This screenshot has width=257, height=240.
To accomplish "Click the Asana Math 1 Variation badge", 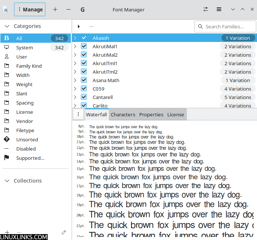I will pyautogui.click(x=238, y=80).
